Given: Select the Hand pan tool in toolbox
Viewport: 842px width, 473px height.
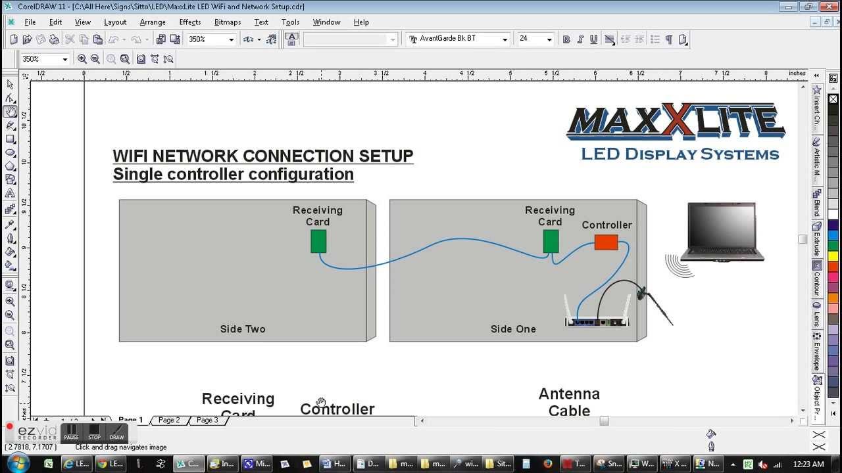Looking at the screenshot, I should (x=10, y=112).
